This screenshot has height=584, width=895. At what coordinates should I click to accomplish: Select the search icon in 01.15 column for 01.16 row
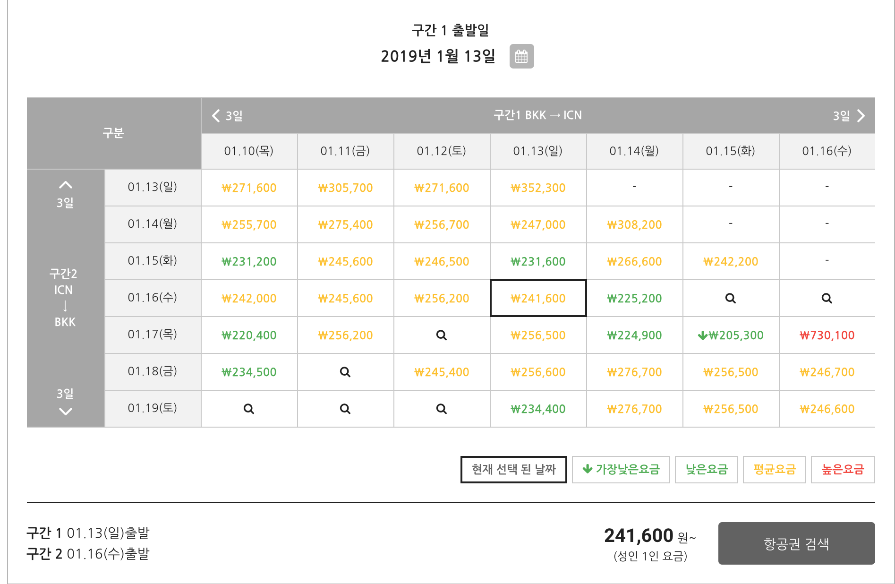pyautogui.click(x=730, y=298)
